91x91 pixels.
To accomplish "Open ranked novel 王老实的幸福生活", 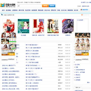I will coord(79,70).
